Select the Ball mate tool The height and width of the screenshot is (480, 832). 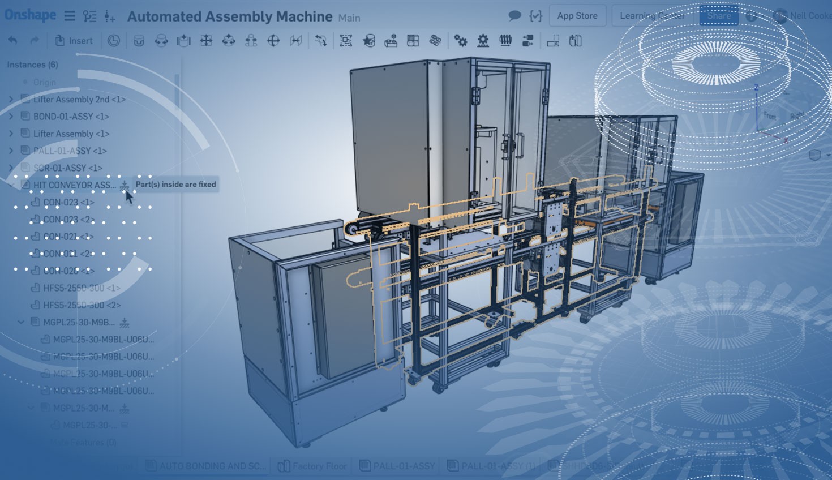click(x=273, y=41)
